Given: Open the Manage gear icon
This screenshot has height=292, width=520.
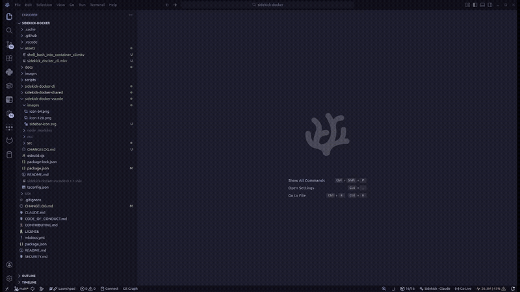Looking at the screenshot, I should [x=9, y=278].
